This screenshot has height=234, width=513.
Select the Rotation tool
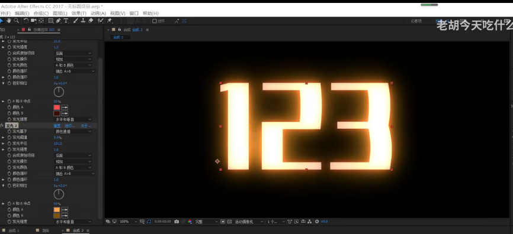(26, 21)
